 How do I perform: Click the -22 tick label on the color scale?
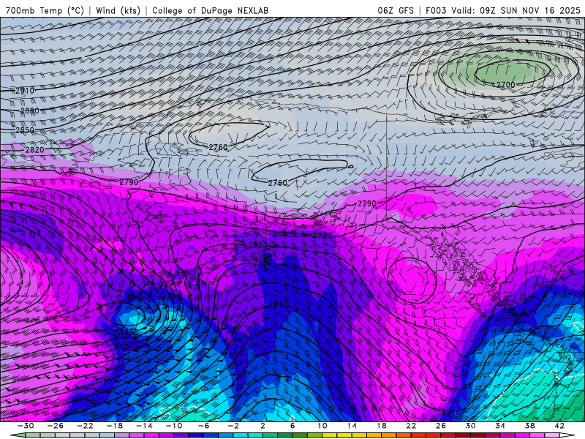pyautogui.click(x=85, y=426)
